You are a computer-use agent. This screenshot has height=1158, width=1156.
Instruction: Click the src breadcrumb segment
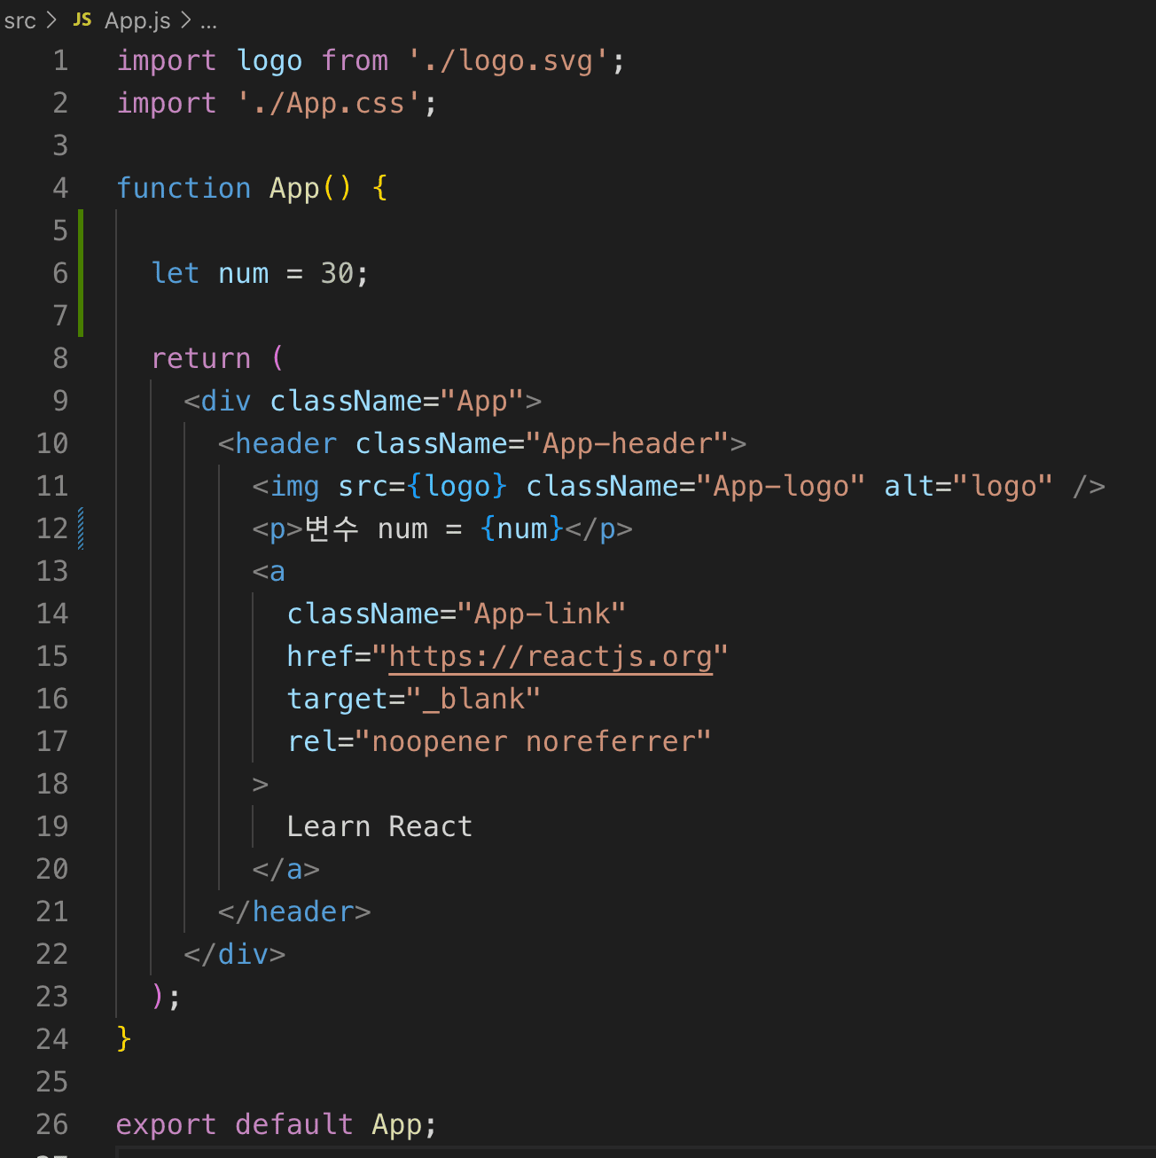click(x=20, y=20)
